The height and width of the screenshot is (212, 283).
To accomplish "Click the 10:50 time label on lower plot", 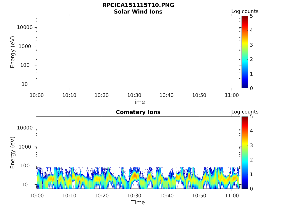I will (x=199, y=196).
